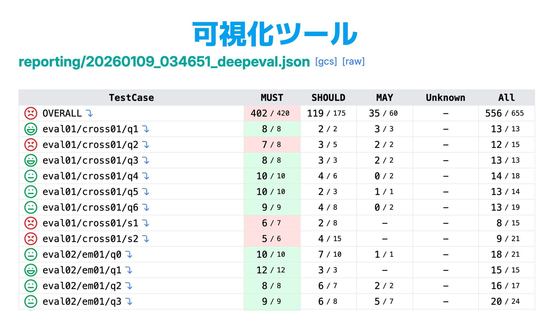
Task: Click the neutral green face for eval01/cross01/q4
Action: (31, 176)
